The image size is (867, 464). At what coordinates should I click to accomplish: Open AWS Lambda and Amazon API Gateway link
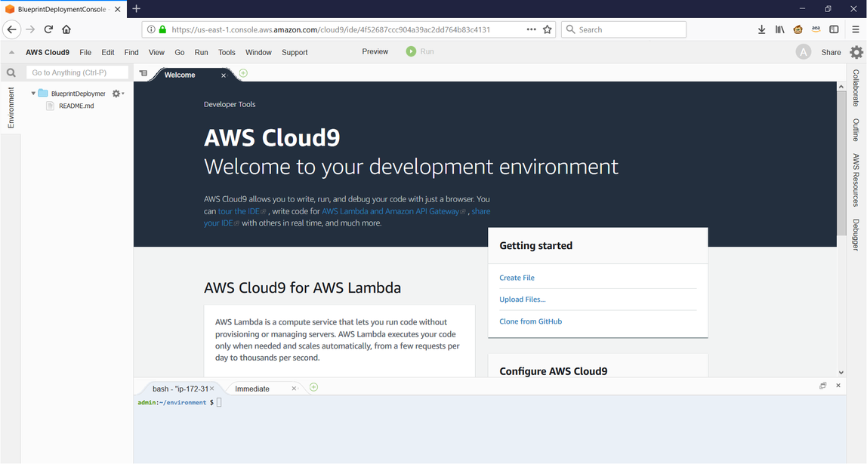coord(390,211)
